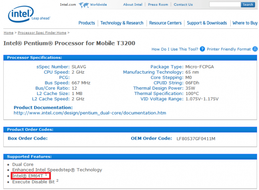Click the blue question mark help icon
Image resolution: width=259 pixels, height=190 pixels.
(x=202, y=49)
